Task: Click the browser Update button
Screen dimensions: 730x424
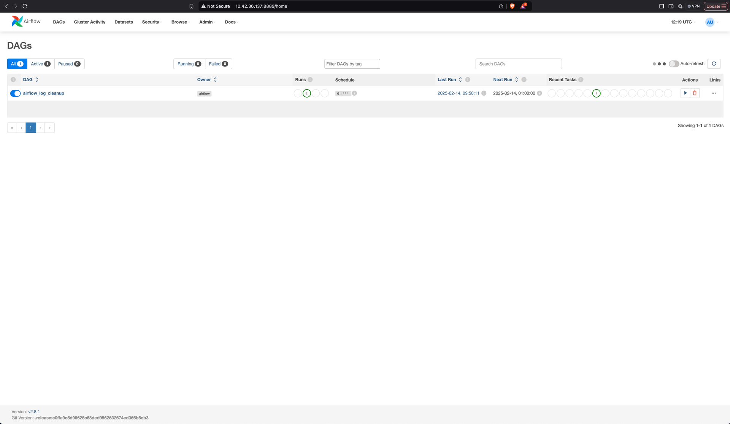Action: (716, 6)
